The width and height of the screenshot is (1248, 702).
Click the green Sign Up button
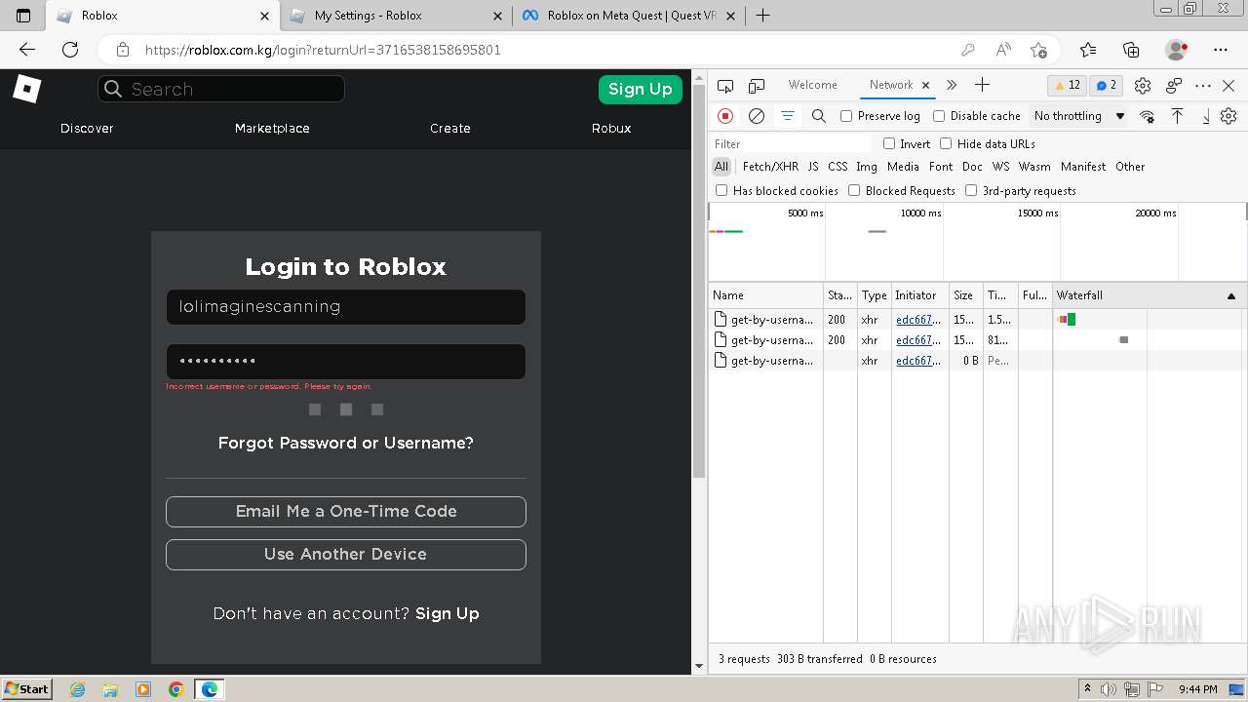point(641,89)
